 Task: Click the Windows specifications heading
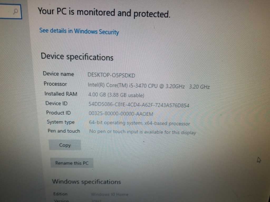(x=86, y=181)
